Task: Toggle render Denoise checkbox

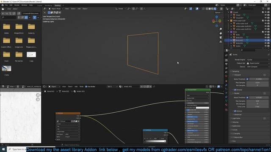Action: click(235, 111)
